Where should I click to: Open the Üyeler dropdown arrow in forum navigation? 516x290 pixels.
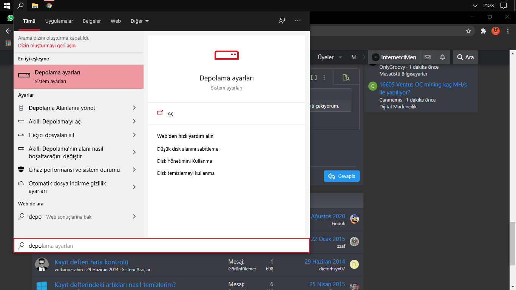340,57
